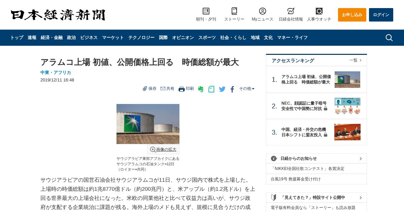Image resolution: width=404 pixels, height=212 pixels.
Task: Share the article on Facebook
Action: pos(232,89)
